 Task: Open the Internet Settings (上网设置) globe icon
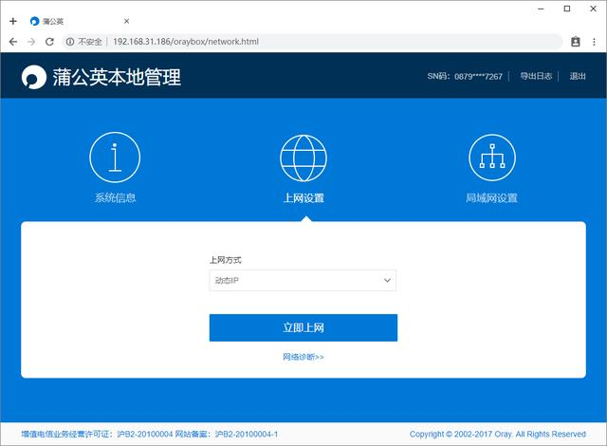click(303, 158)
